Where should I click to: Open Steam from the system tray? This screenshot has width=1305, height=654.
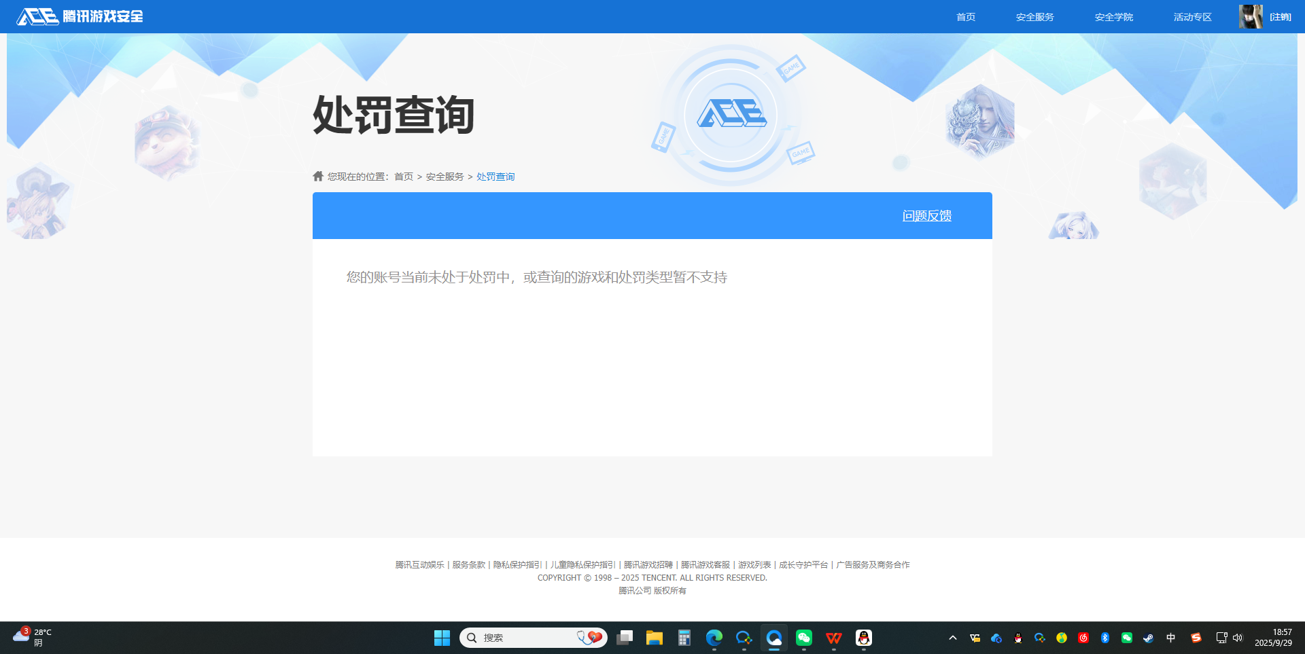pyautogui.click(x=1149, y=638)
